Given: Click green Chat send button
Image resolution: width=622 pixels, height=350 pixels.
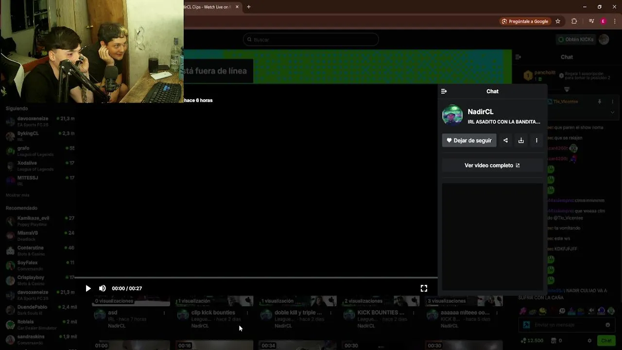Looking at the screenshot, I should click(606, 341).
